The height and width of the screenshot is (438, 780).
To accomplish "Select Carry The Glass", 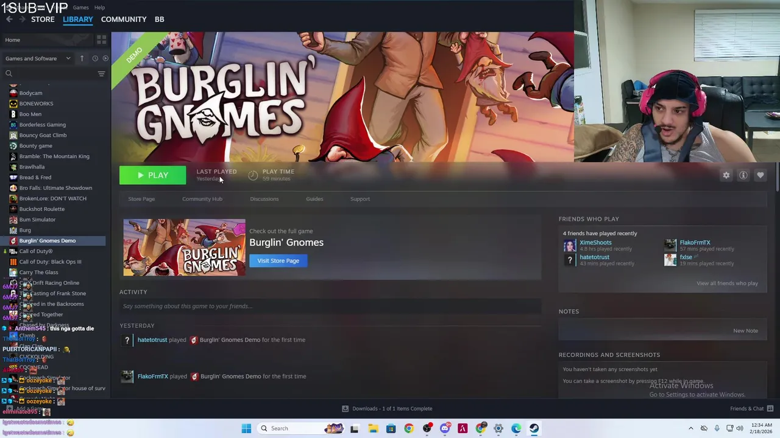I will coord(38,272).
